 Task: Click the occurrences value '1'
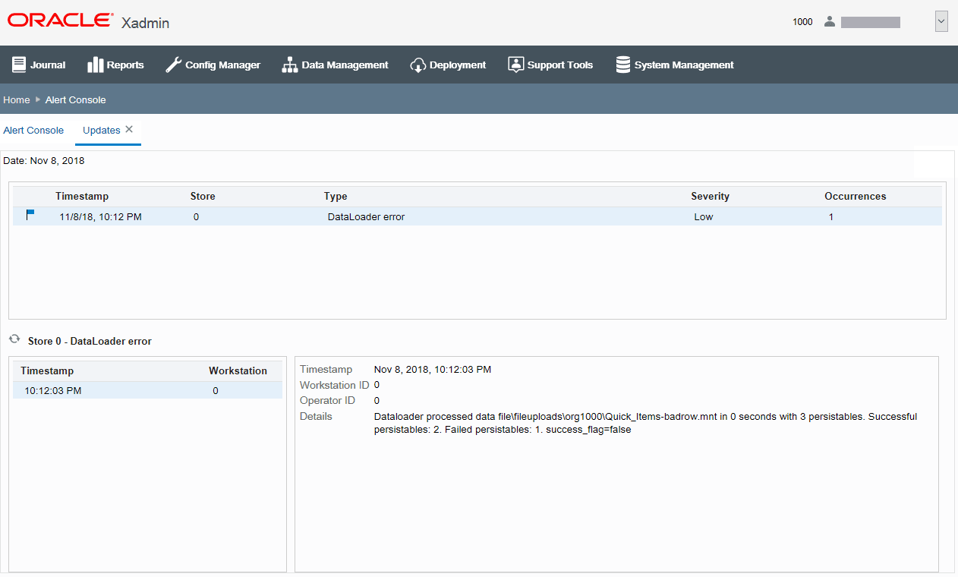[x=831, y=216]
